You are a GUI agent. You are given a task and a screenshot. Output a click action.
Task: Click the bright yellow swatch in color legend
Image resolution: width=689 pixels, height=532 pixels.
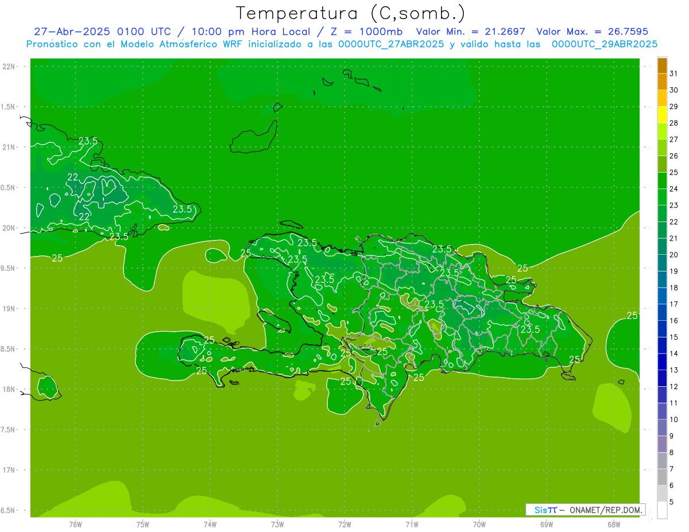pos(662,115)
